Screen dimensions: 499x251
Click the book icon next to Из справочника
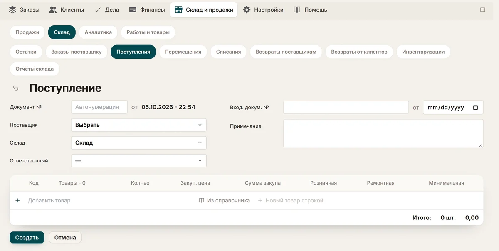pos(202,200)
